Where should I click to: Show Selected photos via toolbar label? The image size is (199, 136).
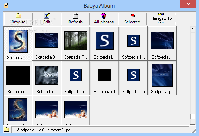[132, 22]
